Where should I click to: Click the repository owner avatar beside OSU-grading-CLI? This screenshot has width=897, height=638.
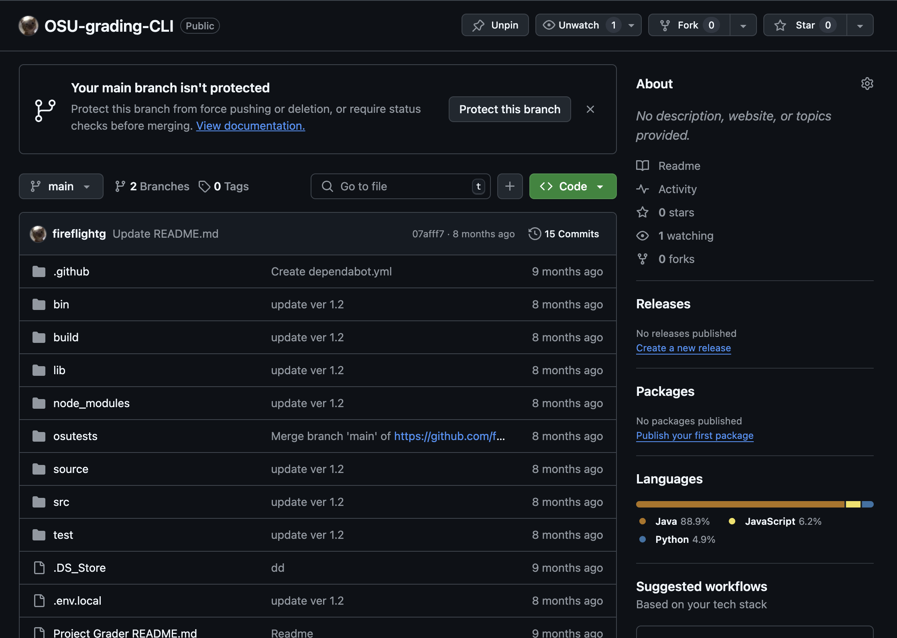point(28,26)
